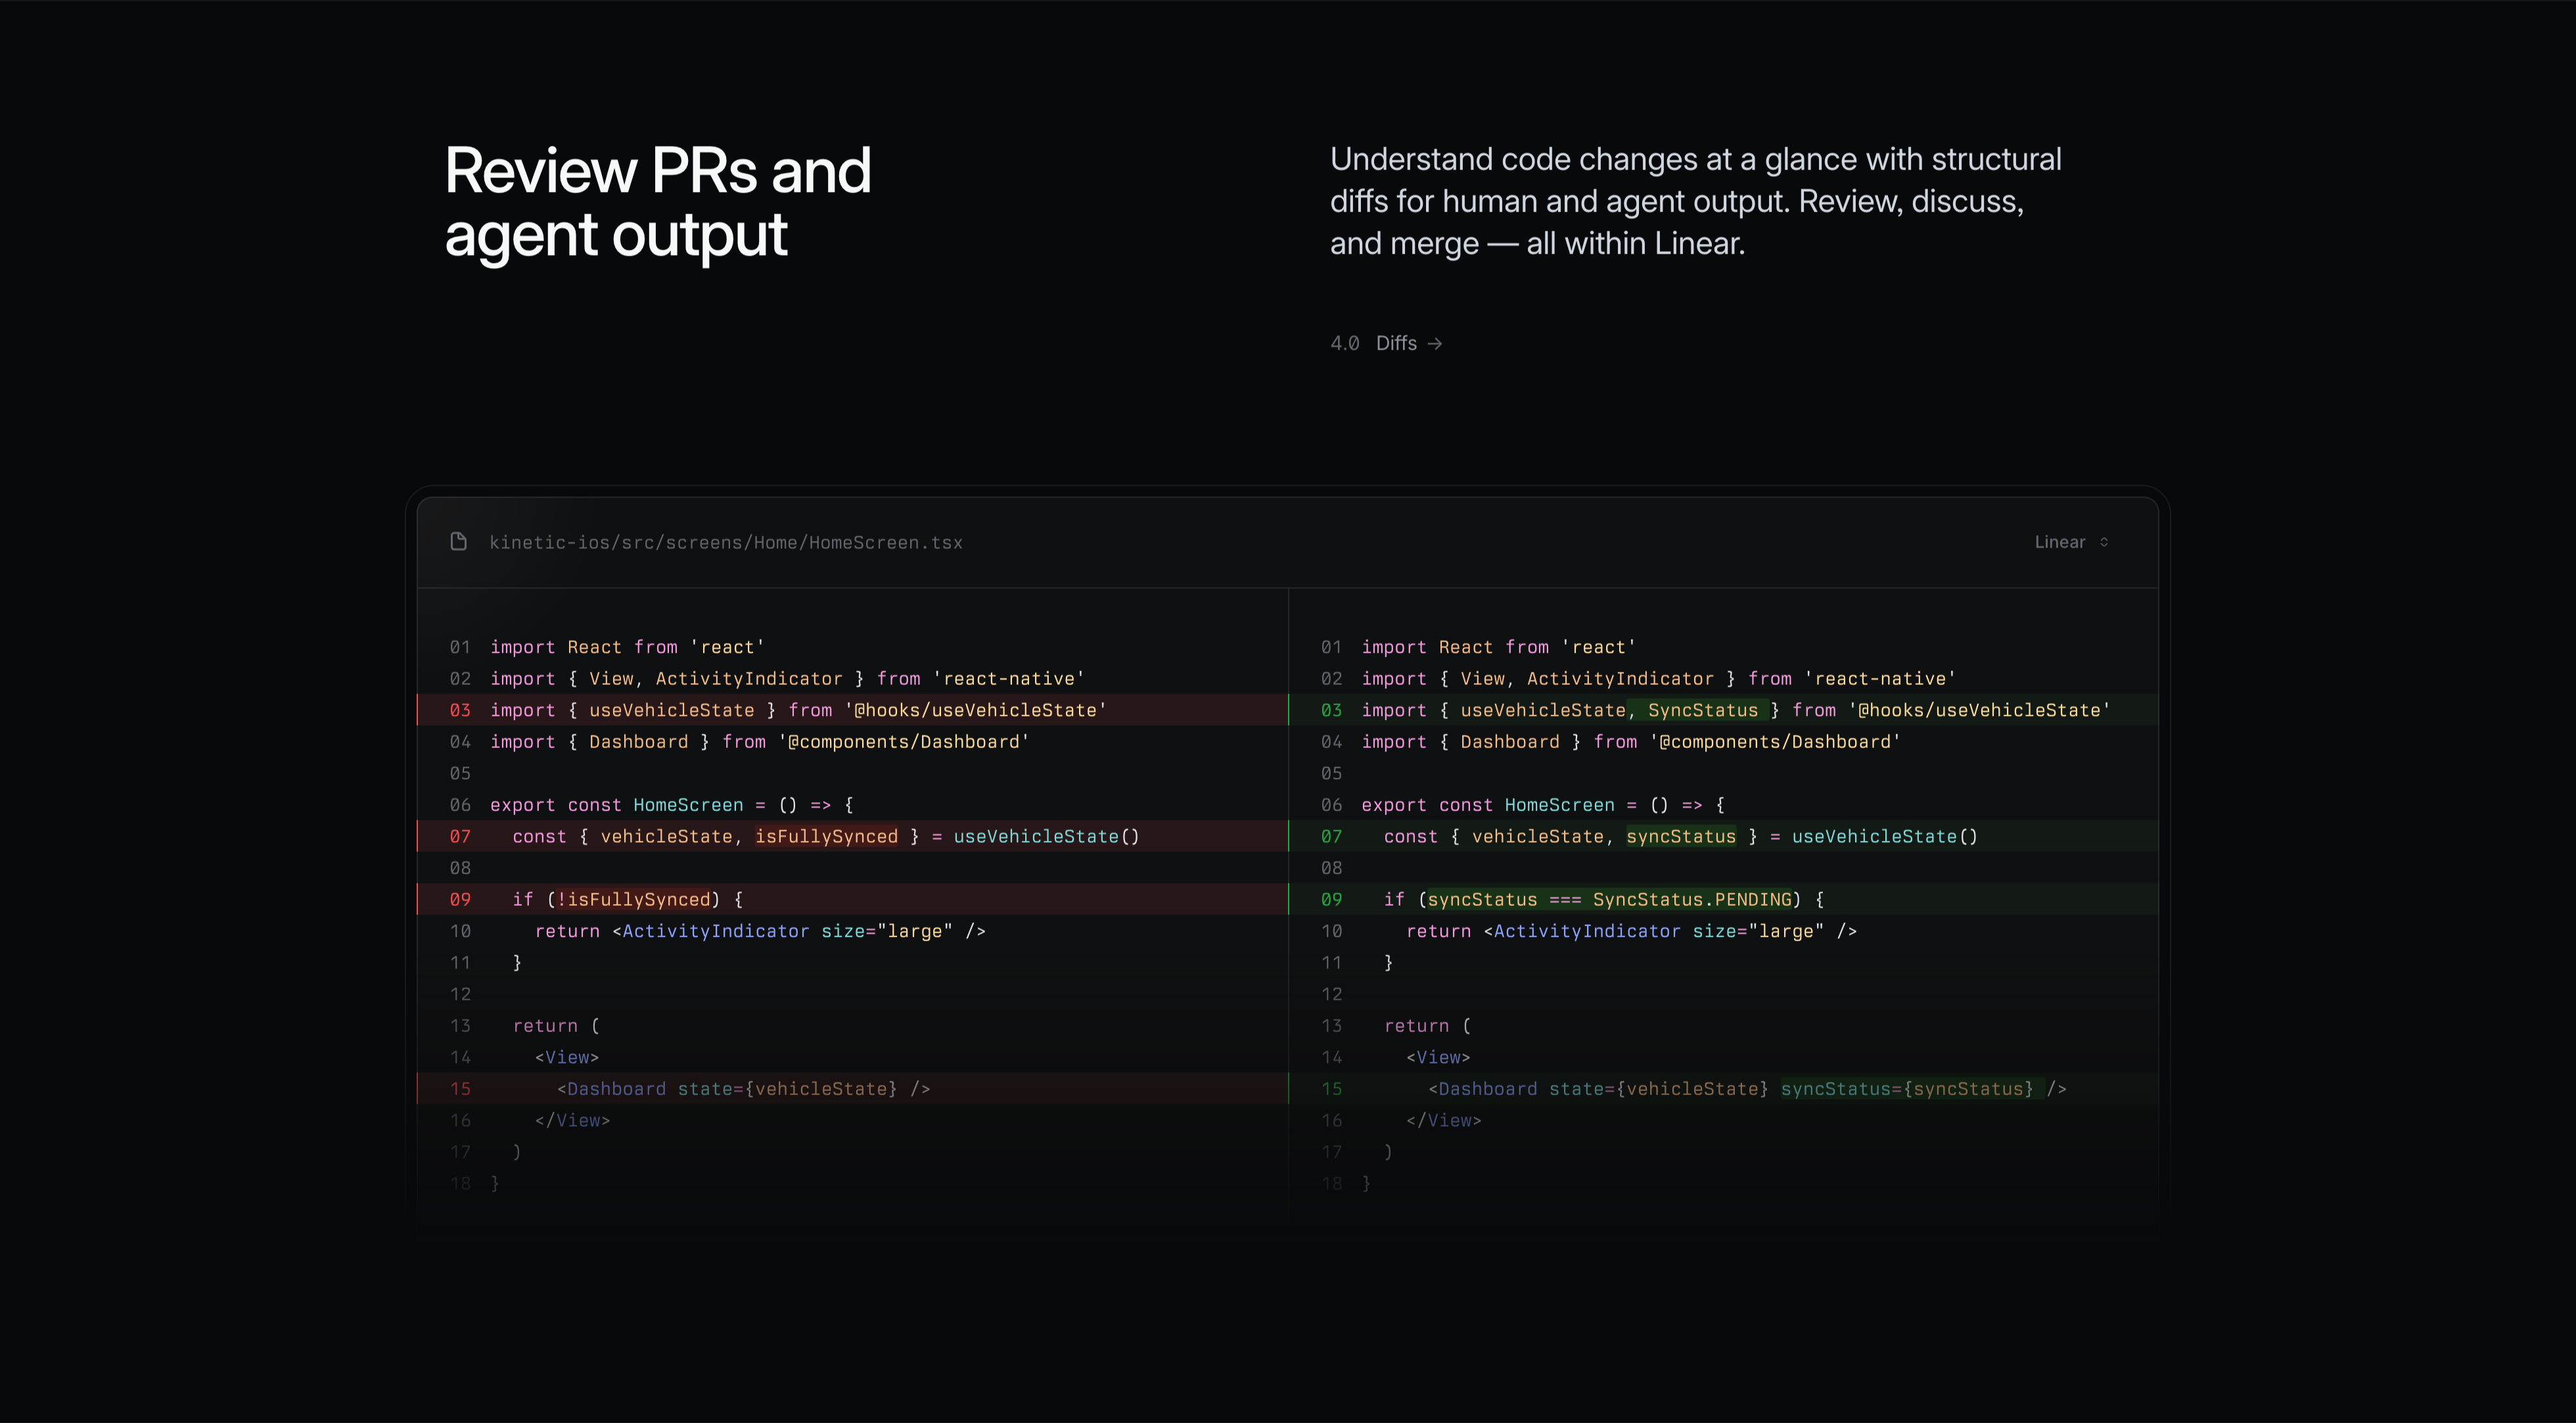2576x1423 pixels.
Task: Select removed line 09 if (!isFullySynced)
Action: (853, 899)
